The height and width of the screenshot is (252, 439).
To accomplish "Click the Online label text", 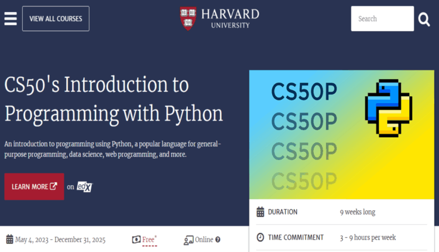I will 204,240.
